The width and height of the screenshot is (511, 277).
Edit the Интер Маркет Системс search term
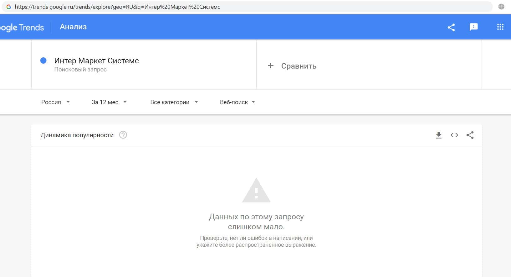click(x=97, y=61)
